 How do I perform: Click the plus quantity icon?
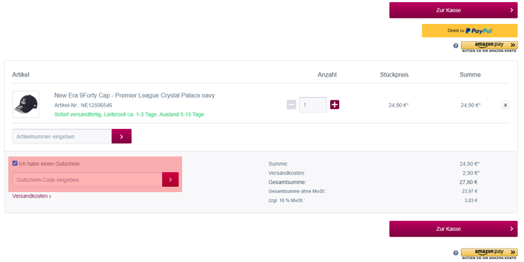pyautogui.click(x=334, y=105)
